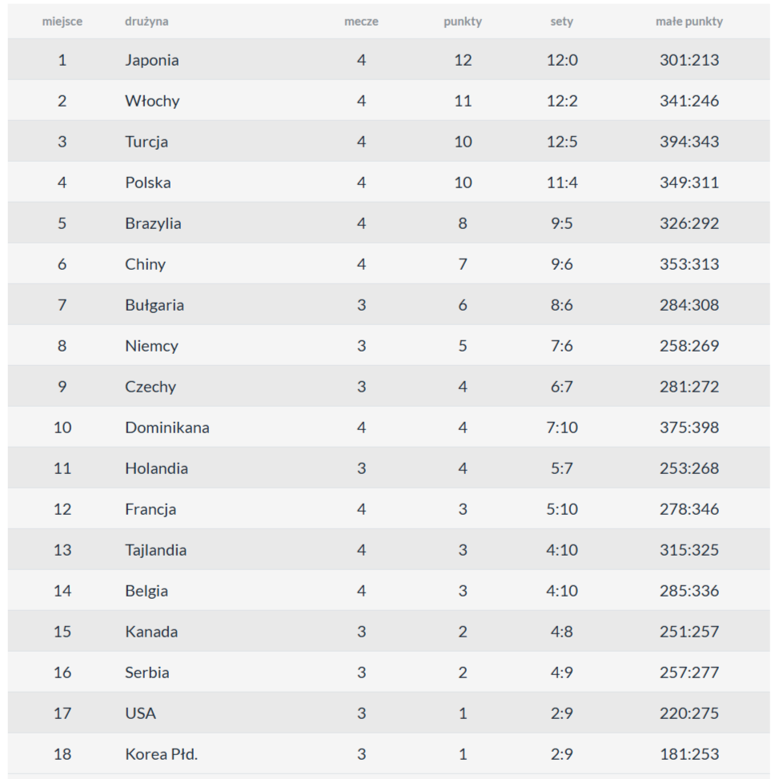Open the Korea Płd. team entry
This screenshot has height=779, width=779.
pyautogui.click(x=161, y=754)
